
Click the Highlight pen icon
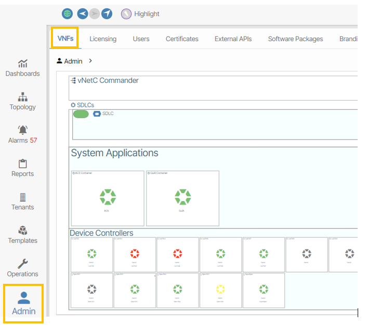coord(126,14)
